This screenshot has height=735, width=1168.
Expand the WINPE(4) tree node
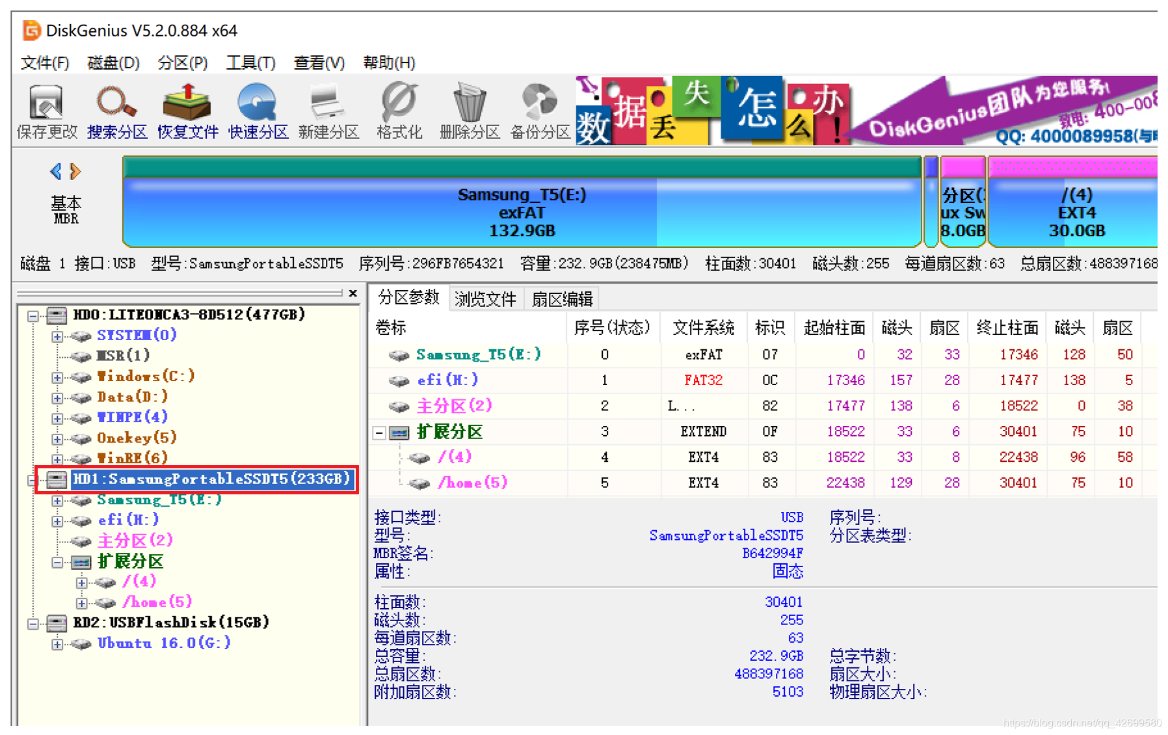coord(57,418)
